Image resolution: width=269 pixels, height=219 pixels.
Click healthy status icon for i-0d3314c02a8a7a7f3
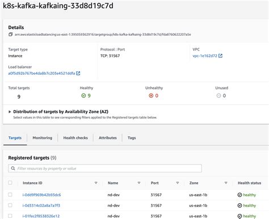(239, 205)
